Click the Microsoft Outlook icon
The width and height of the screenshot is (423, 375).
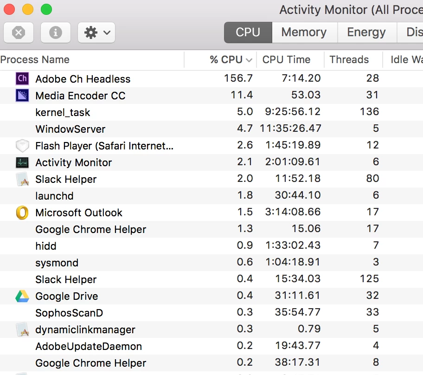click(x=22, y=213)
